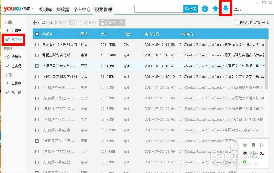Click the 转码 transcode toolbar icon
The width and height of the screenshot is (274, 173).
[x=75, y=23]
